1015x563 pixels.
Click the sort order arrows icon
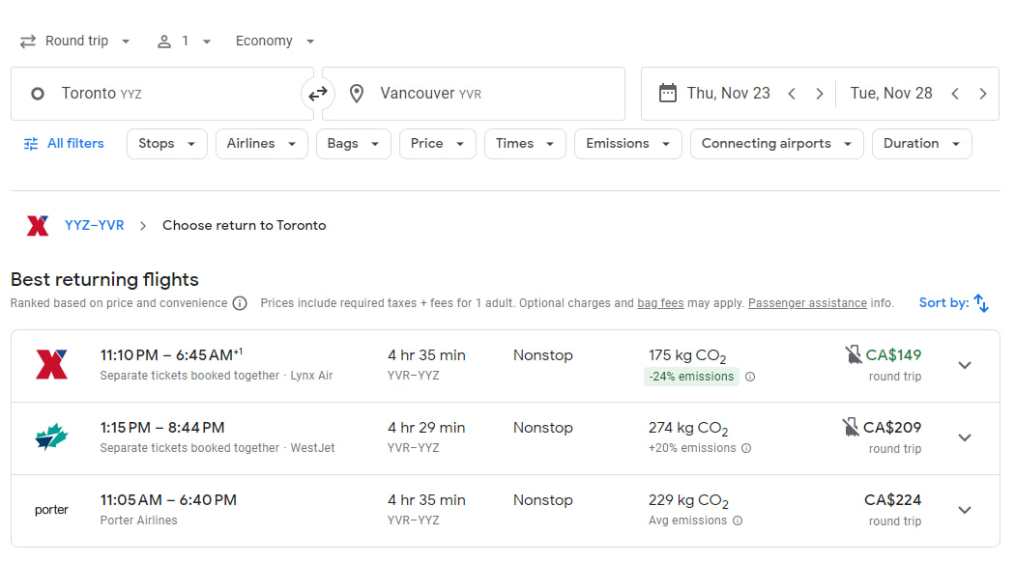tap(982, 302)
